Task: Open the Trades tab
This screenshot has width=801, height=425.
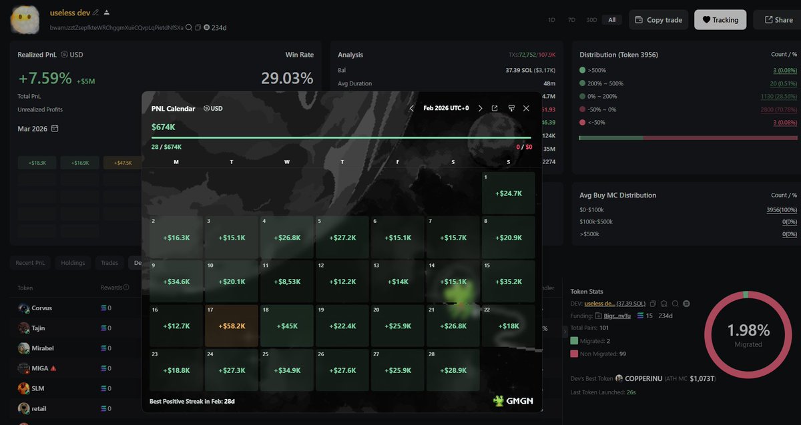Action: point(109,263)
